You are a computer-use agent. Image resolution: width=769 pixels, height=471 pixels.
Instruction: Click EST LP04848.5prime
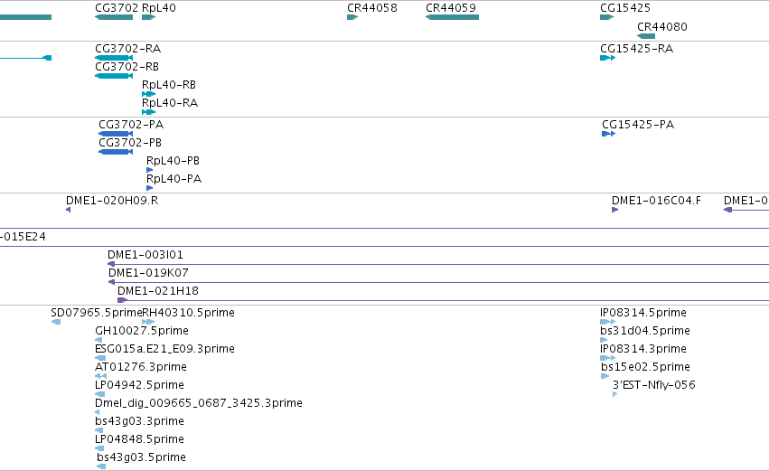pos(99,448)
